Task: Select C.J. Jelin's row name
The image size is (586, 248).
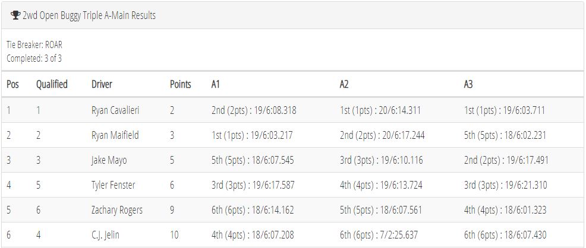Action: click(105, 235)
